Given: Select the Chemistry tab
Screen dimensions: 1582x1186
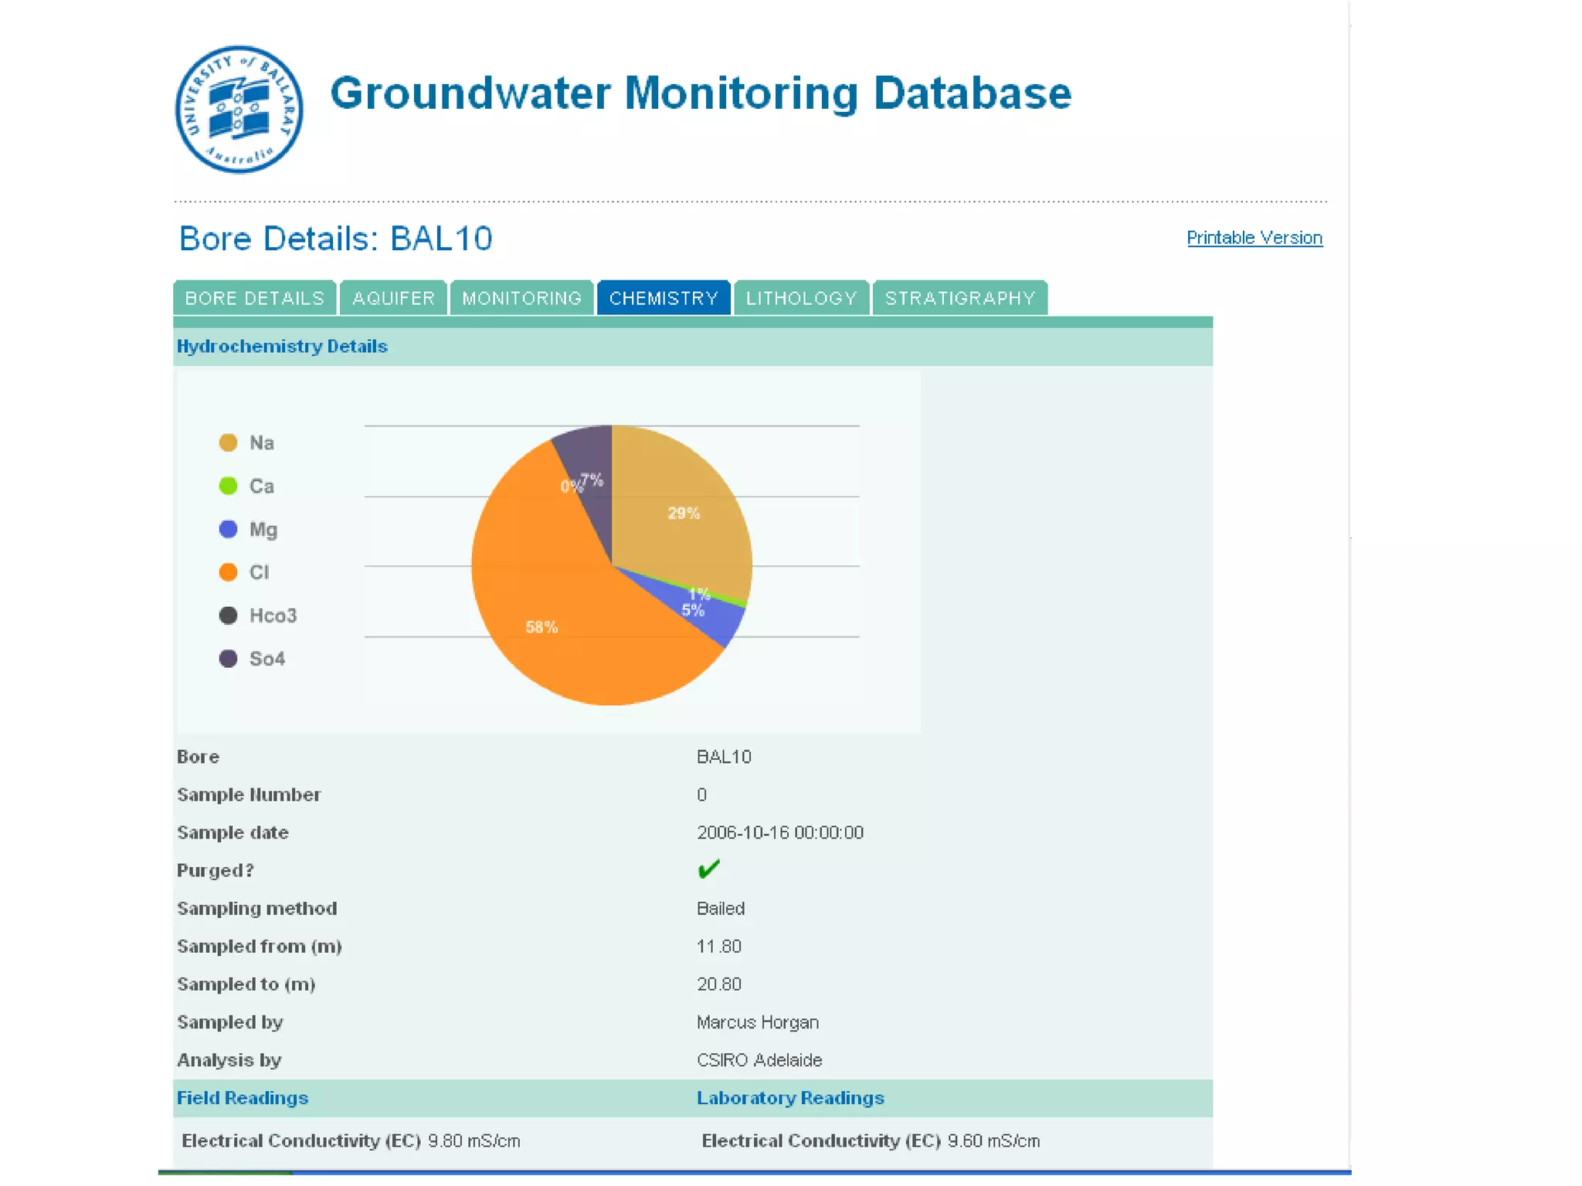Looking at the screenshot, I should 664,298.
